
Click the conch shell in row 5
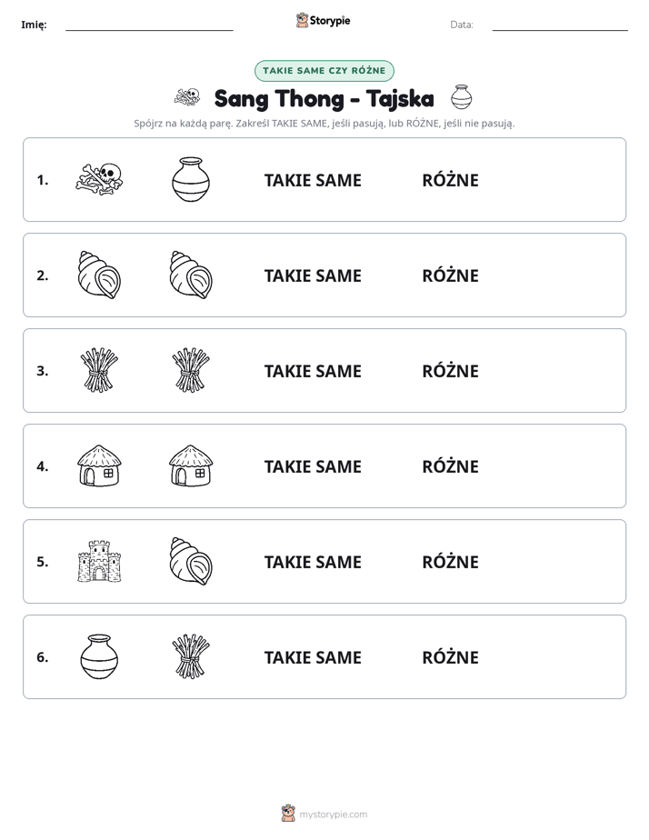tap(191, 561)
